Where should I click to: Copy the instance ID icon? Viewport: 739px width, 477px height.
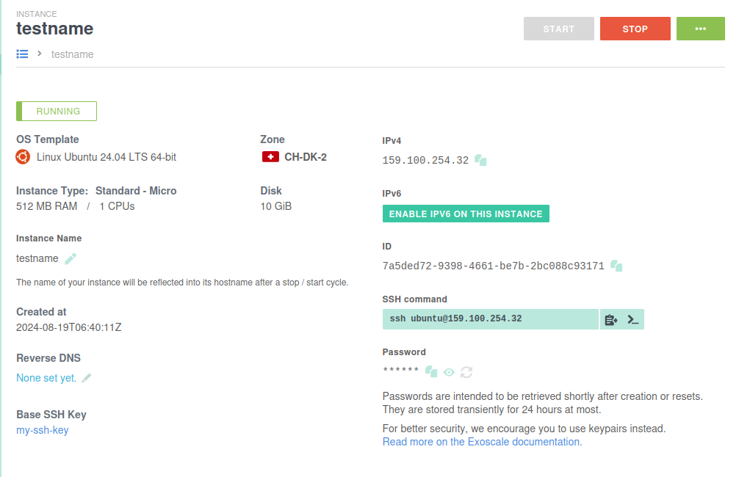(x=616, y=266)
